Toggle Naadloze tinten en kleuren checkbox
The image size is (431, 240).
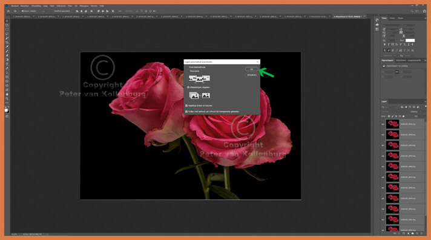[199, 105]
